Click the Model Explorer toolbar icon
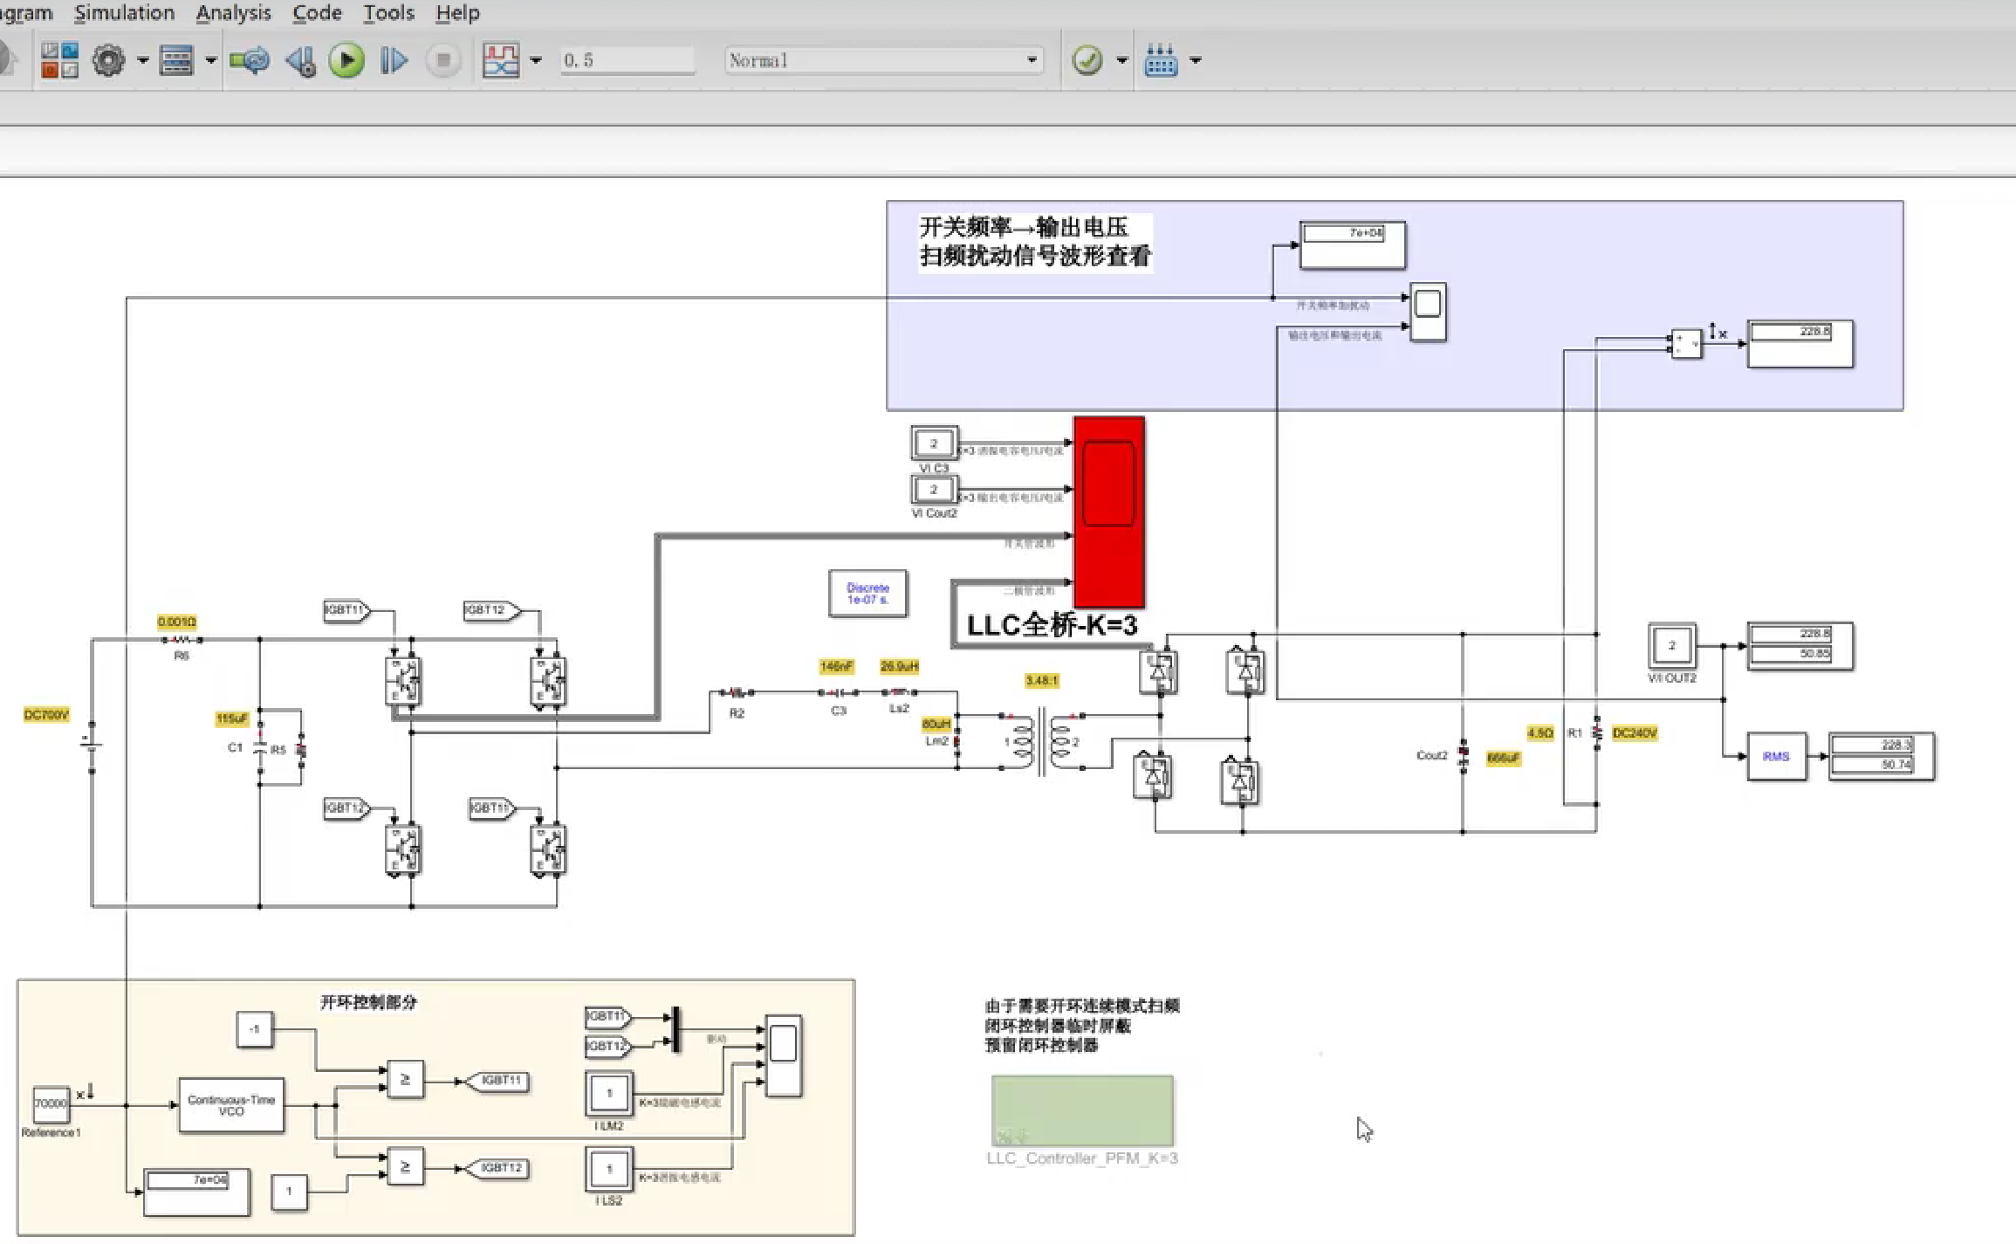 click(176, 60)
